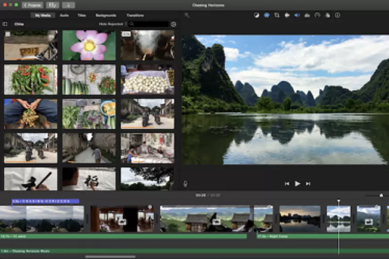The width and height of the screenshot is (389, 259).
Task: Click the 00:26 timecode display
Action: [200, 195]
